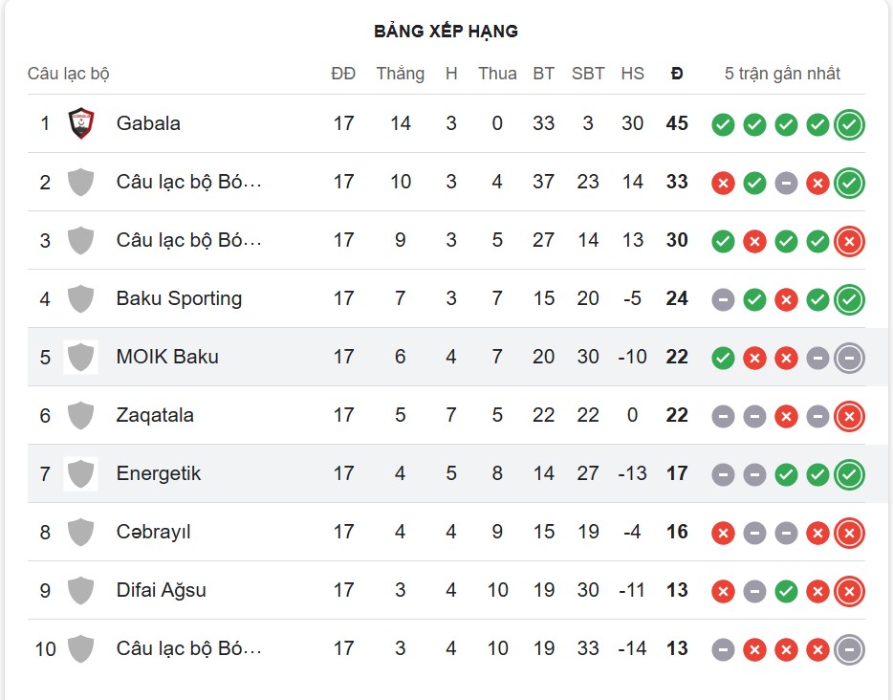The width and height of the screenshot is (893, 700).
Task: Click the Câu lạc bộ column header
Action: [x=69, y=74]
